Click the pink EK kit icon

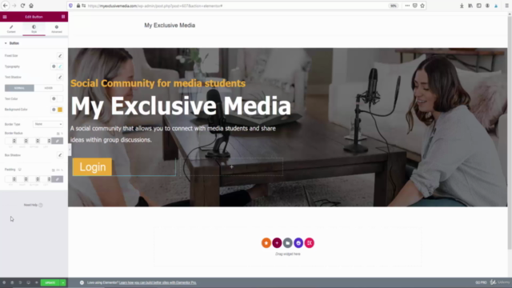(x=310, y=243)
